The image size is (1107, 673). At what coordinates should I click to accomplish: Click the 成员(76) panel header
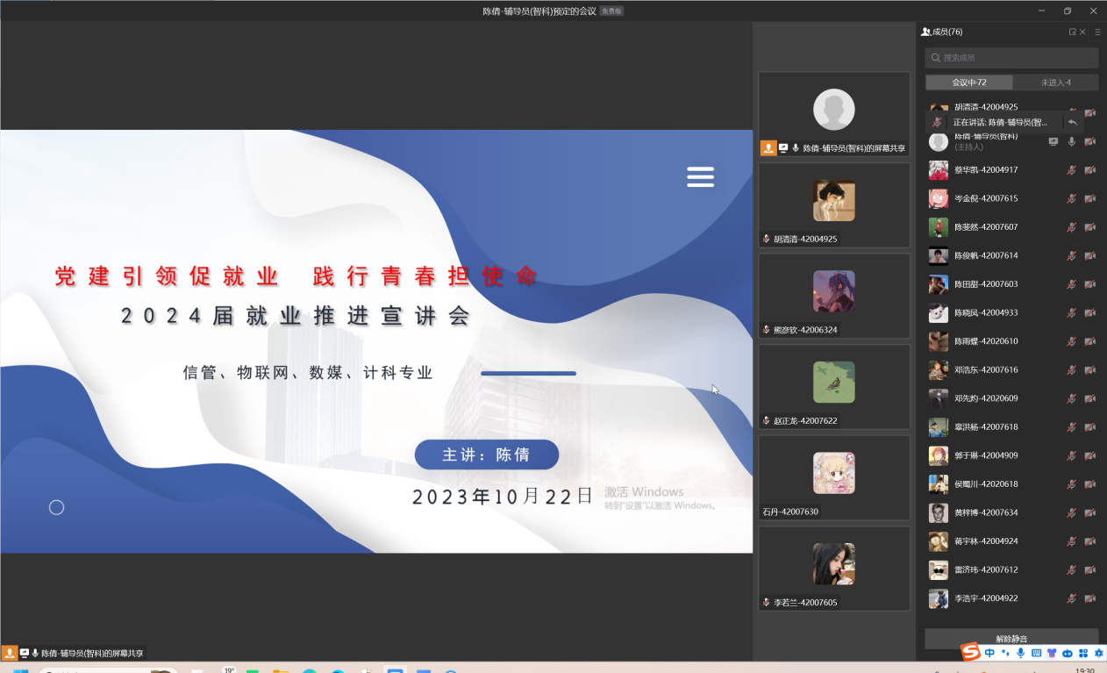pos(942,32)
